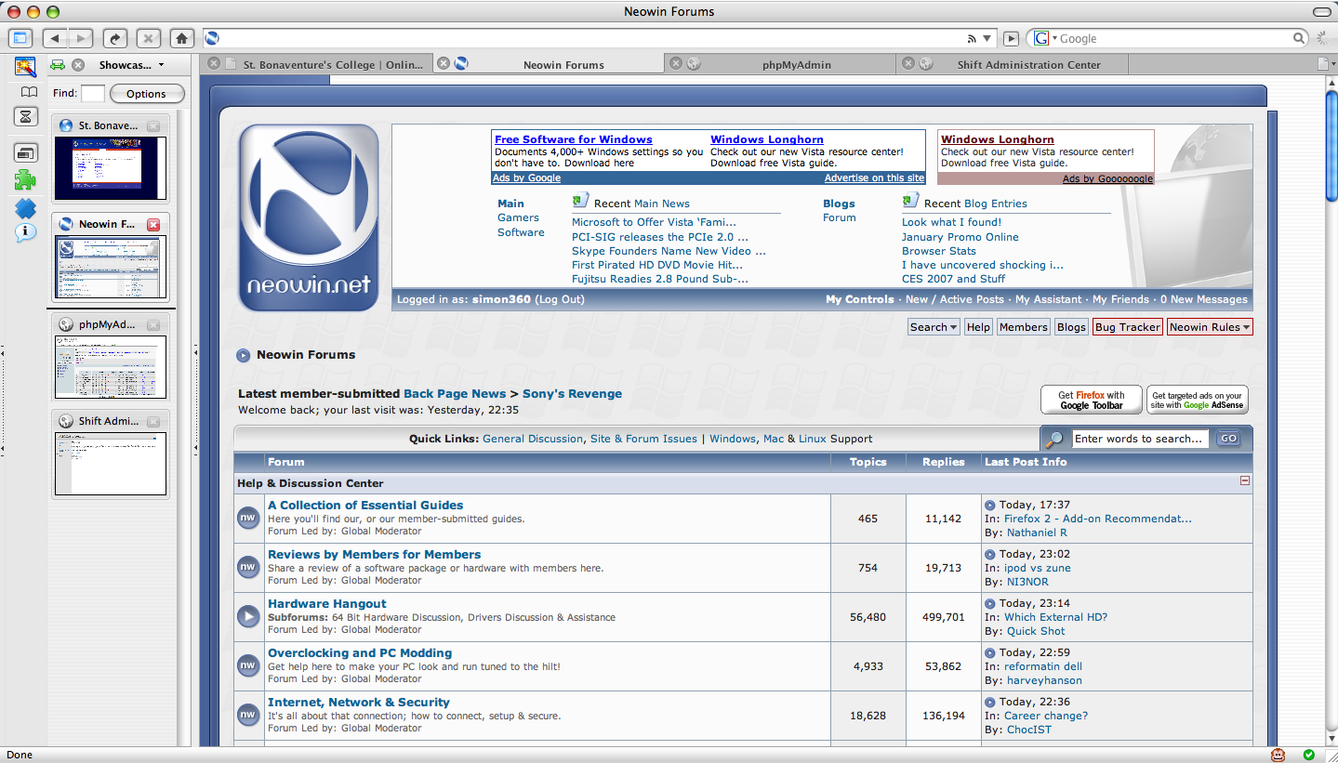Open Showcase Options

coord(147,94)
